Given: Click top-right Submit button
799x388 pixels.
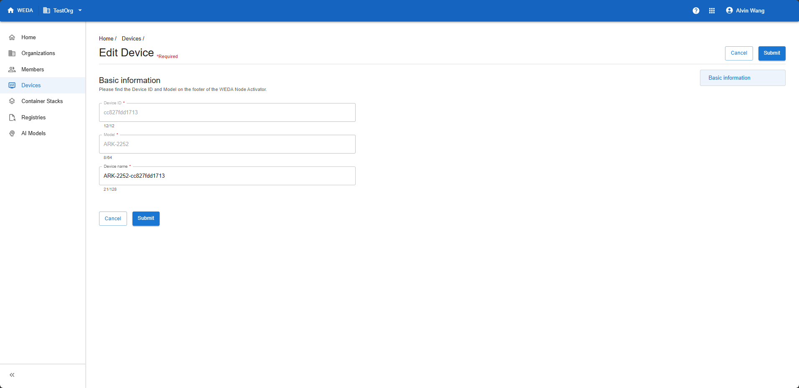Looking at the screenshot, I should (x=772, y=53).
